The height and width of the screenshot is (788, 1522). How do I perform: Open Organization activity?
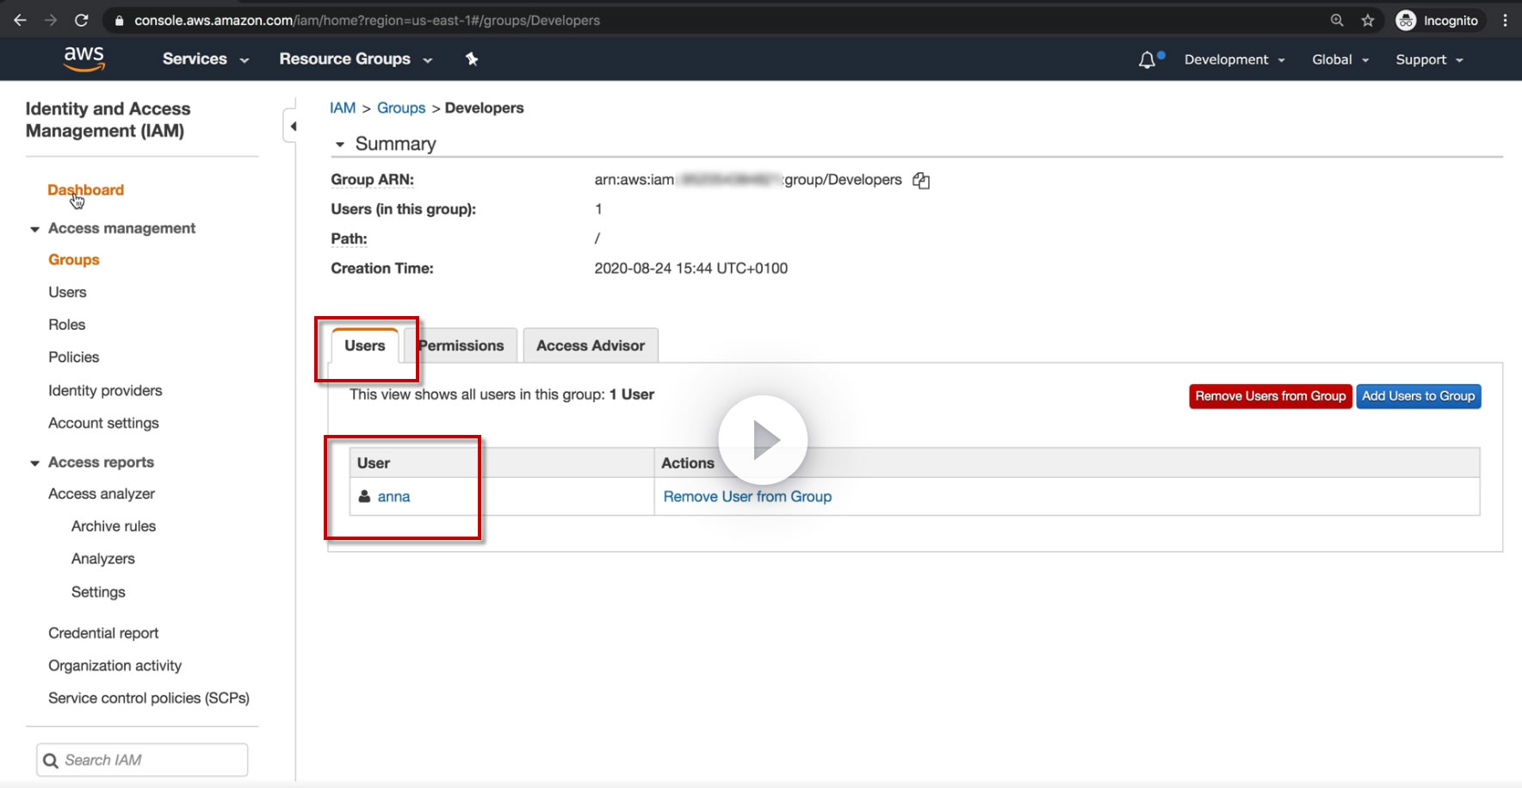pos(115,666)
